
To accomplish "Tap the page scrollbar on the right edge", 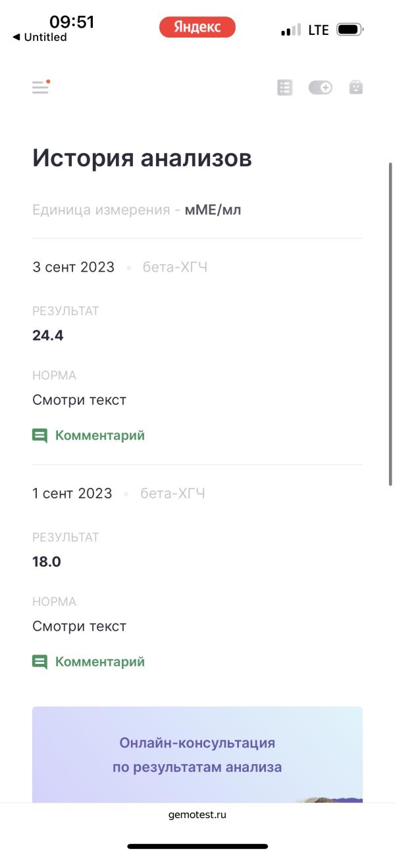I will coord(390,324).
